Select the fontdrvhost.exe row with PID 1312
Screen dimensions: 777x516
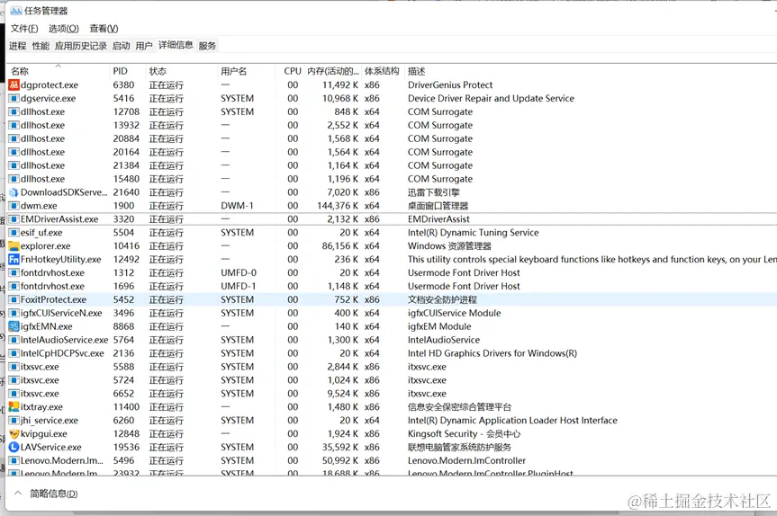click(392, 272)
